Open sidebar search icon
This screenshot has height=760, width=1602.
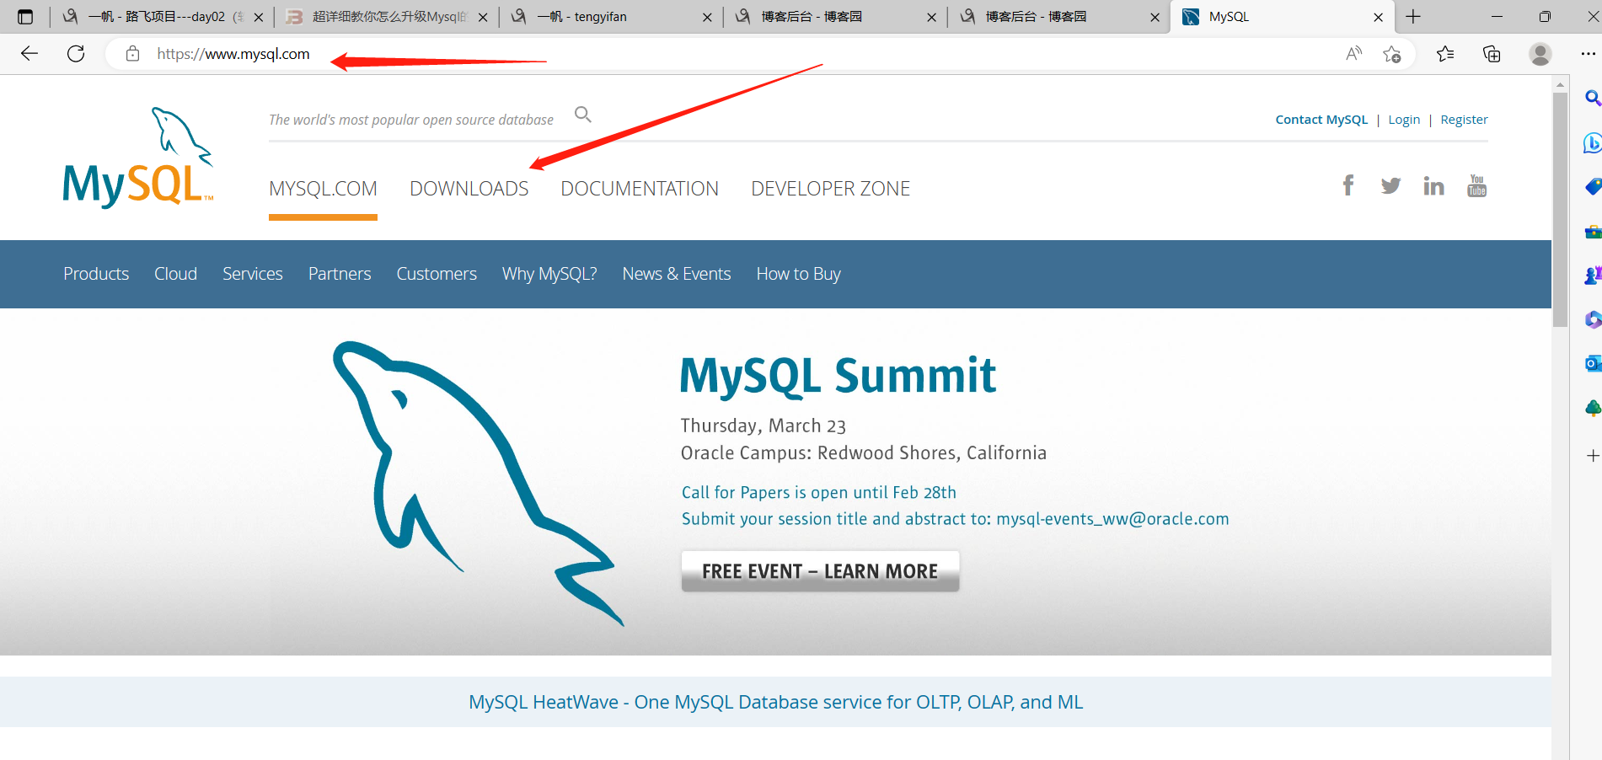(x=1592, y=99)
